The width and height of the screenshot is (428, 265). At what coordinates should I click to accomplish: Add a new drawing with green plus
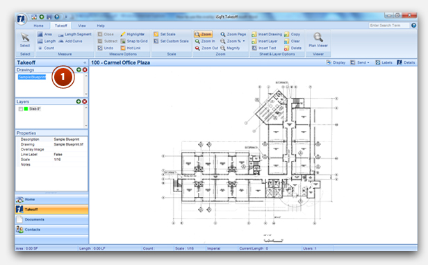(x=79, y=70)
